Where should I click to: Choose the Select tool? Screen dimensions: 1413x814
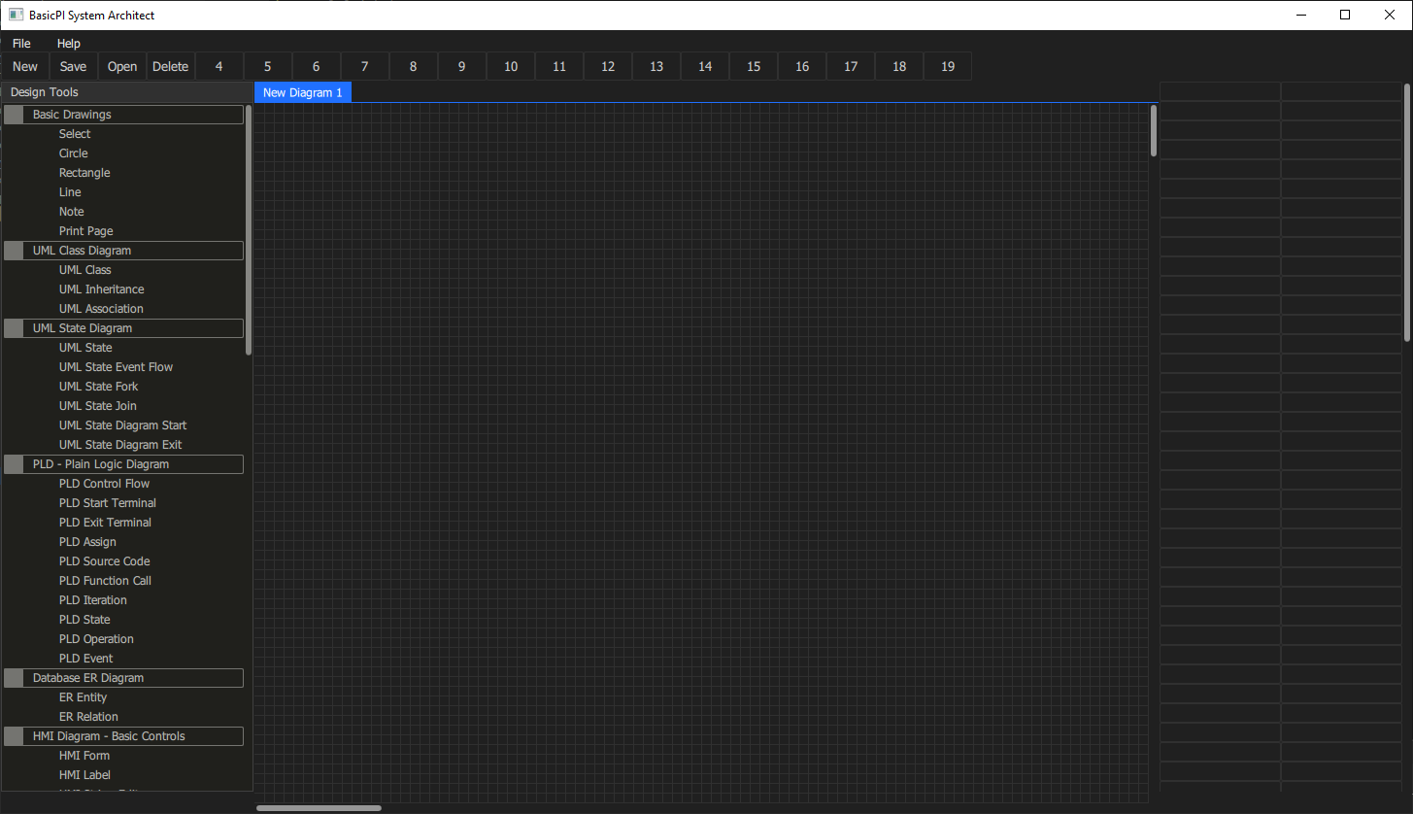click(75, 134)
